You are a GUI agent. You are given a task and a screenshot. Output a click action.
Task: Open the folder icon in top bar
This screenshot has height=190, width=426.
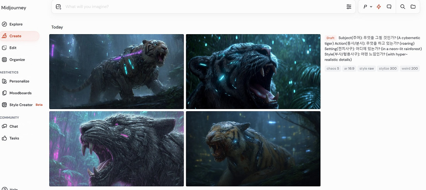413,7
